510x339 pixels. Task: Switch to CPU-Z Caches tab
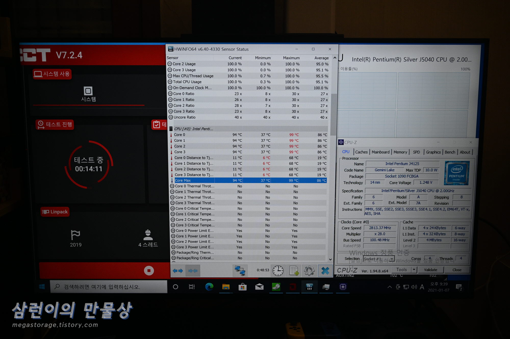coord(361,152)
